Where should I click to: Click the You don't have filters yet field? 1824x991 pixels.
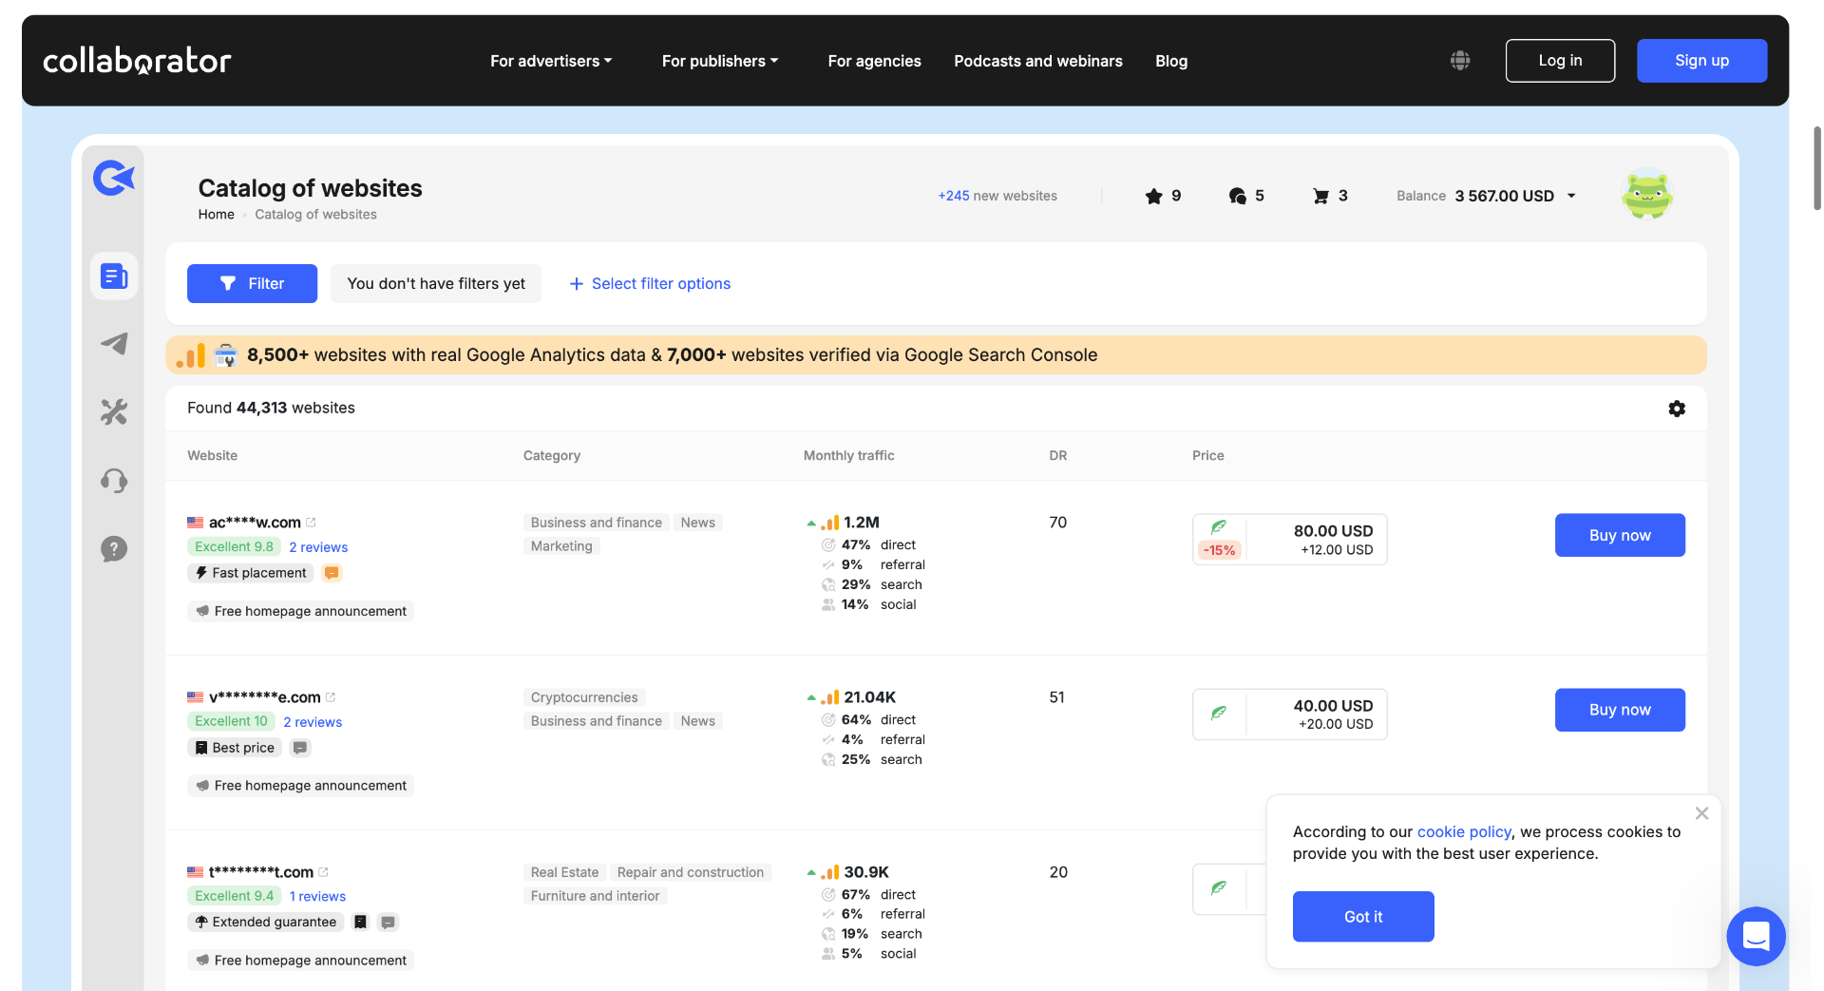[436, 283]
